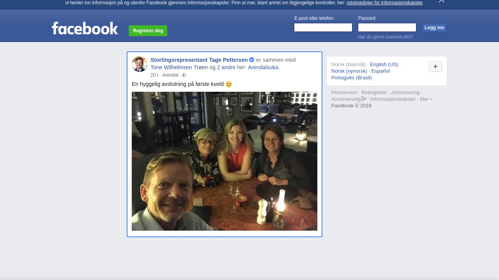Click the blue verified badge icon

coord(252,60)
